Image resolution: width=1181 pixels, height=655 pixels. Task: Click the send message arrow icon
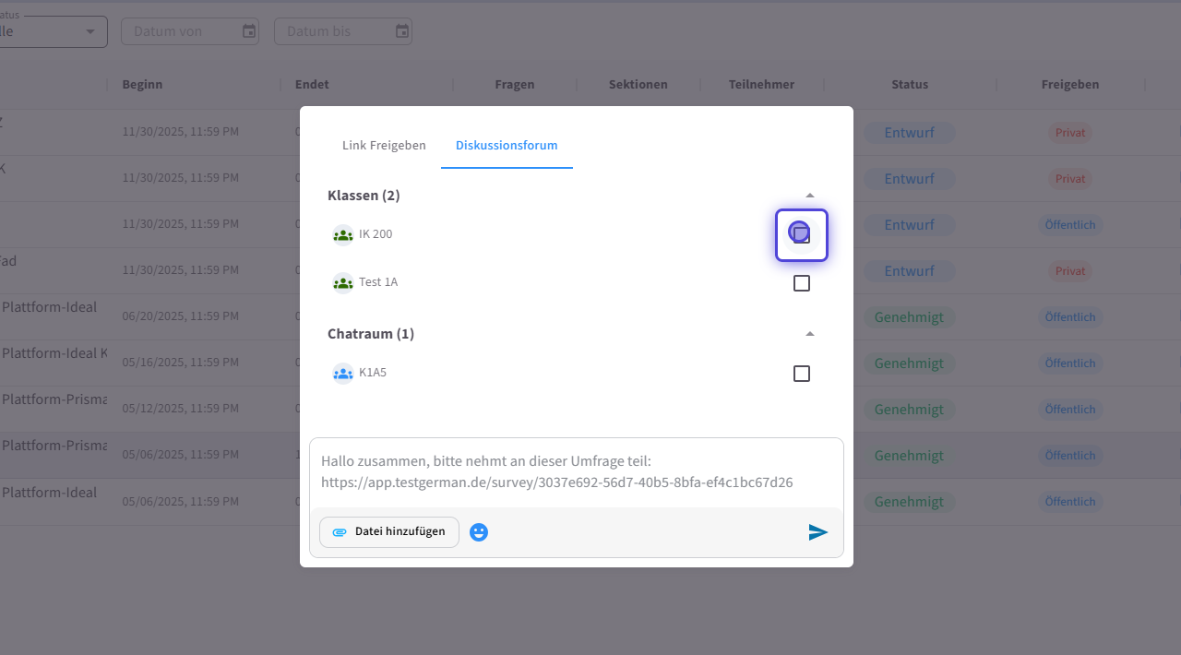[x=817, y=532]
